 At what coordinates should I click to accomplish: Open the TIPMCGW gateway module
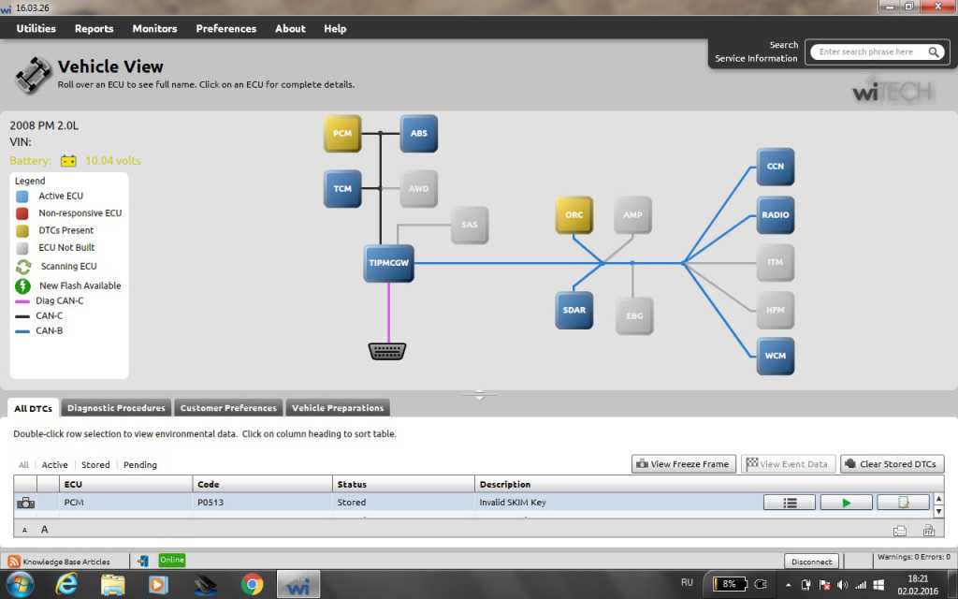pos(388,264)
